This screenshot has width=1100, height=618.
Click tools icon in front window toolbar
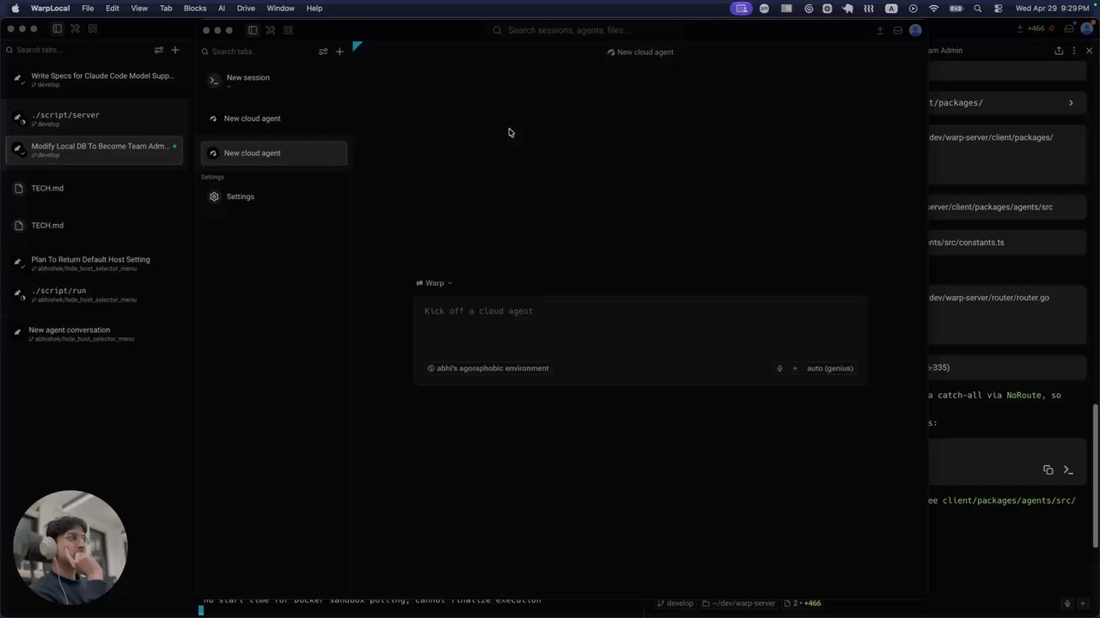click(x=270, y=30)
